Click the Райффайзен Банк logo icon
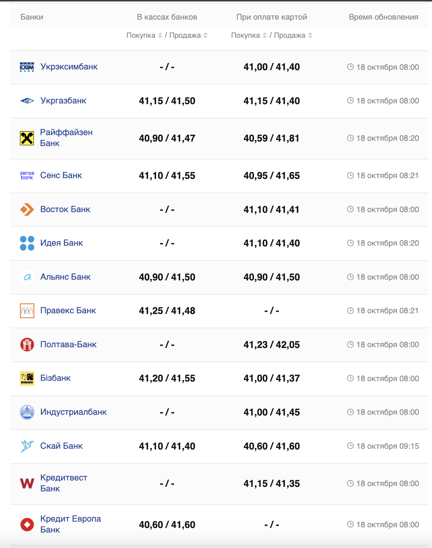 point(27,138)
